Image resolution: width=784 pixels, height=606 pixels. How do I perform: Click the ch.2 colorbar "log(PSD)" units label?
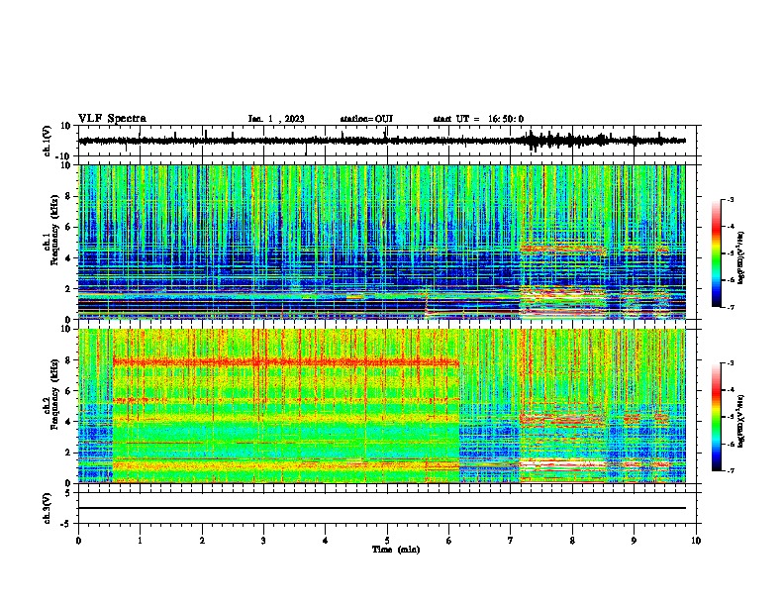coord(741,421)
